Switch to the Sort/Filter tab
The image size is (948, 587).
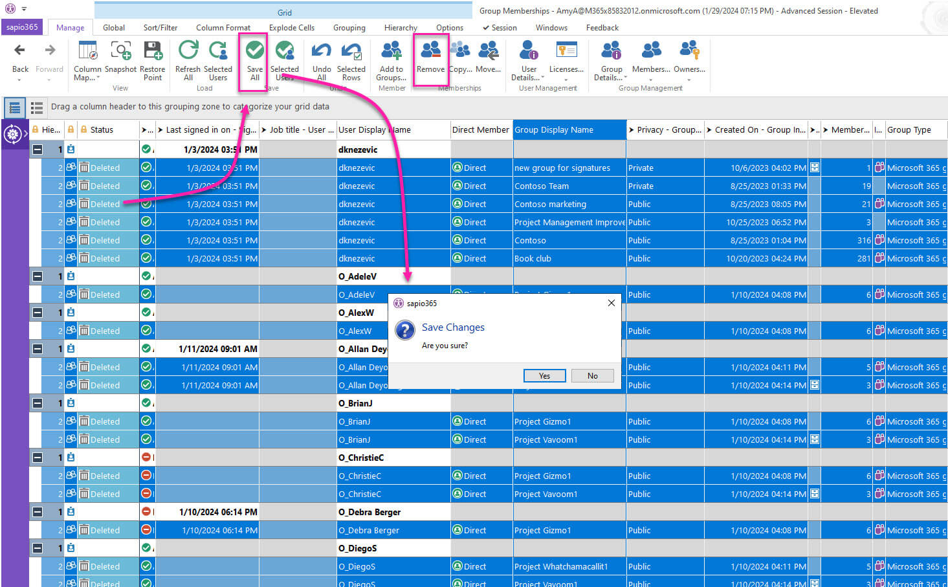tap(160, 28)
